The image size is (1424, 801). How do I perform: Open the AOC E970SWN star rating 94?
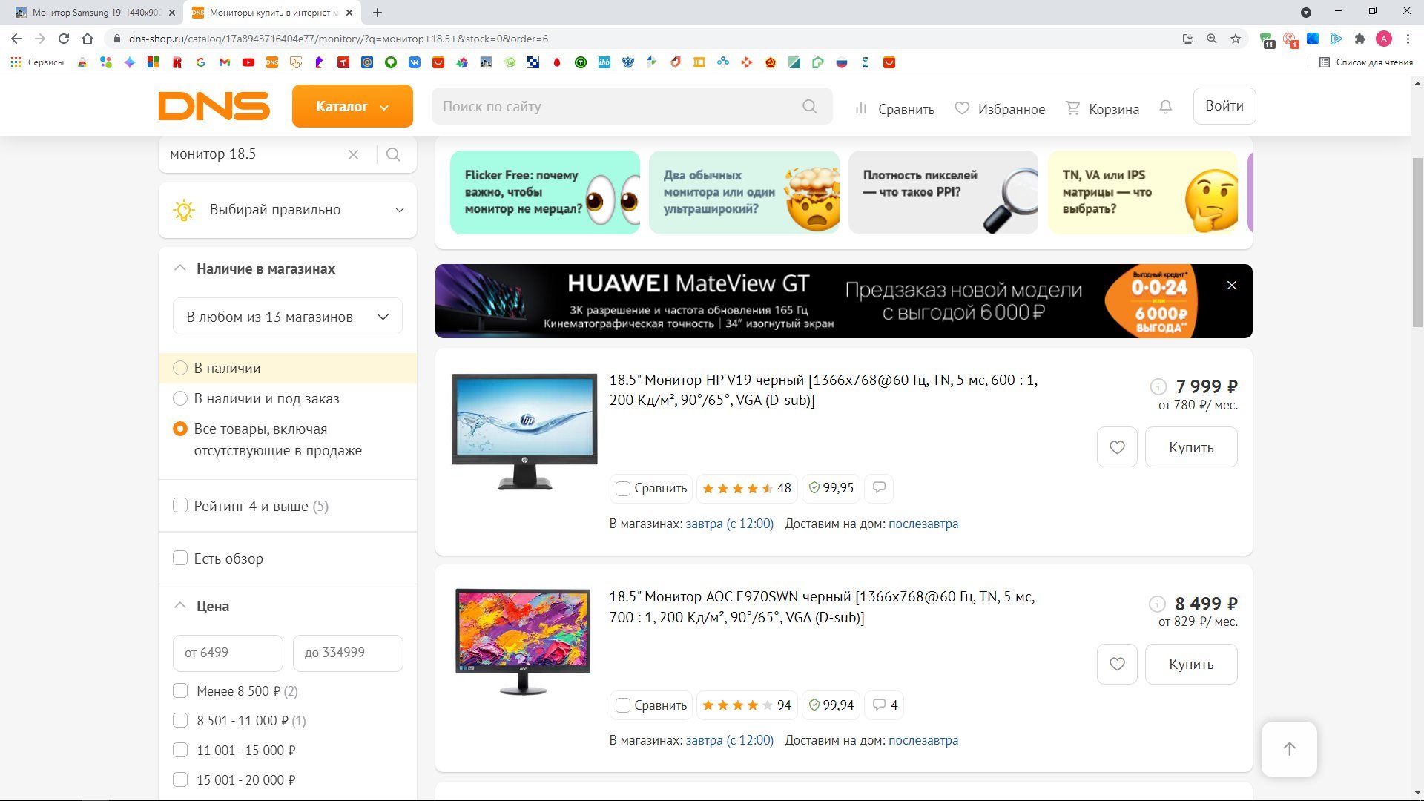point(747,705)
